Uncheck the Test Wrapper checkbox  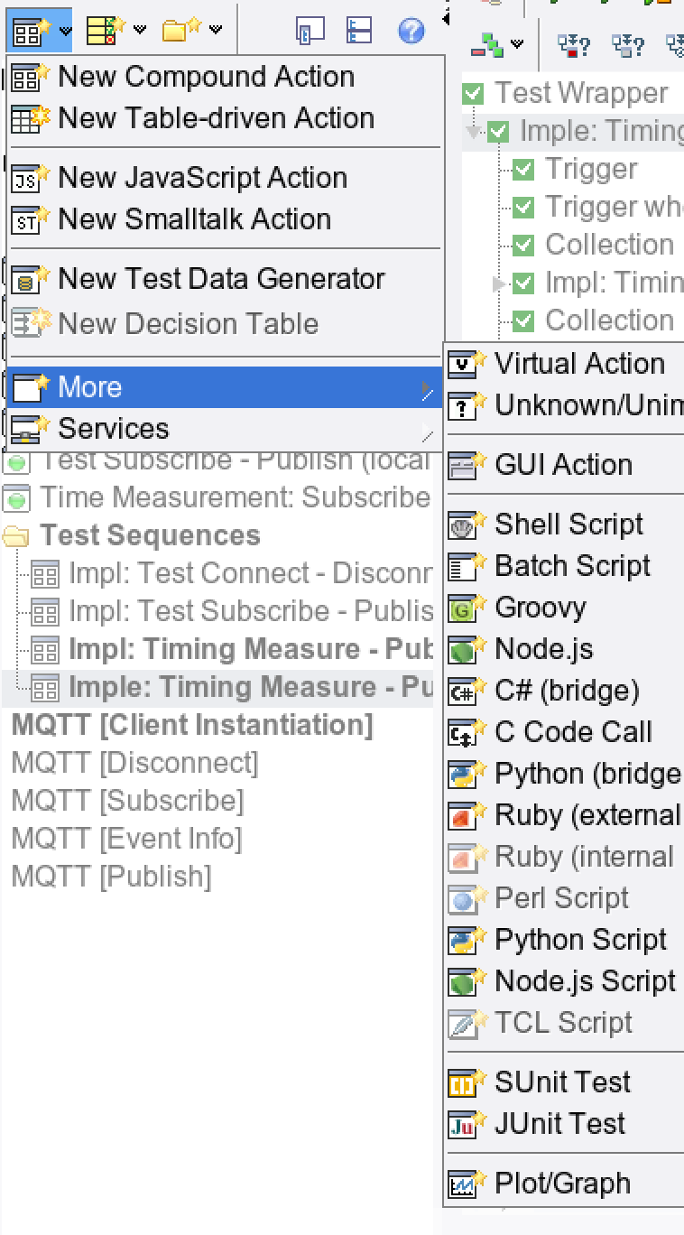click(473, 93)
